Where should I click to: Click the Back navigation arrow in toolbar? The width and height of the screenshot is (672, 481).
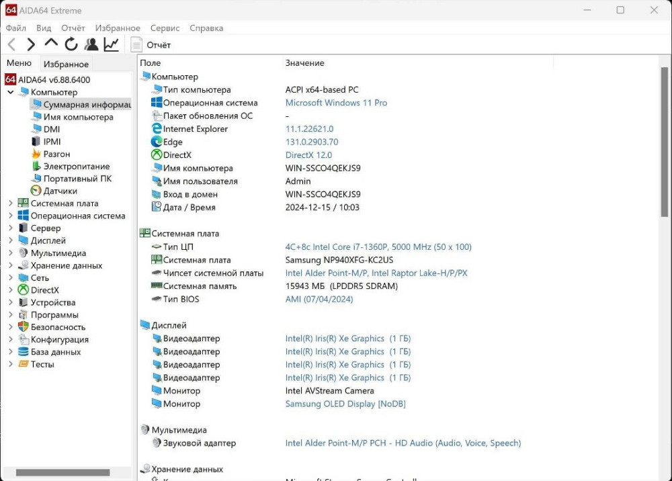(x=12, y=44)
